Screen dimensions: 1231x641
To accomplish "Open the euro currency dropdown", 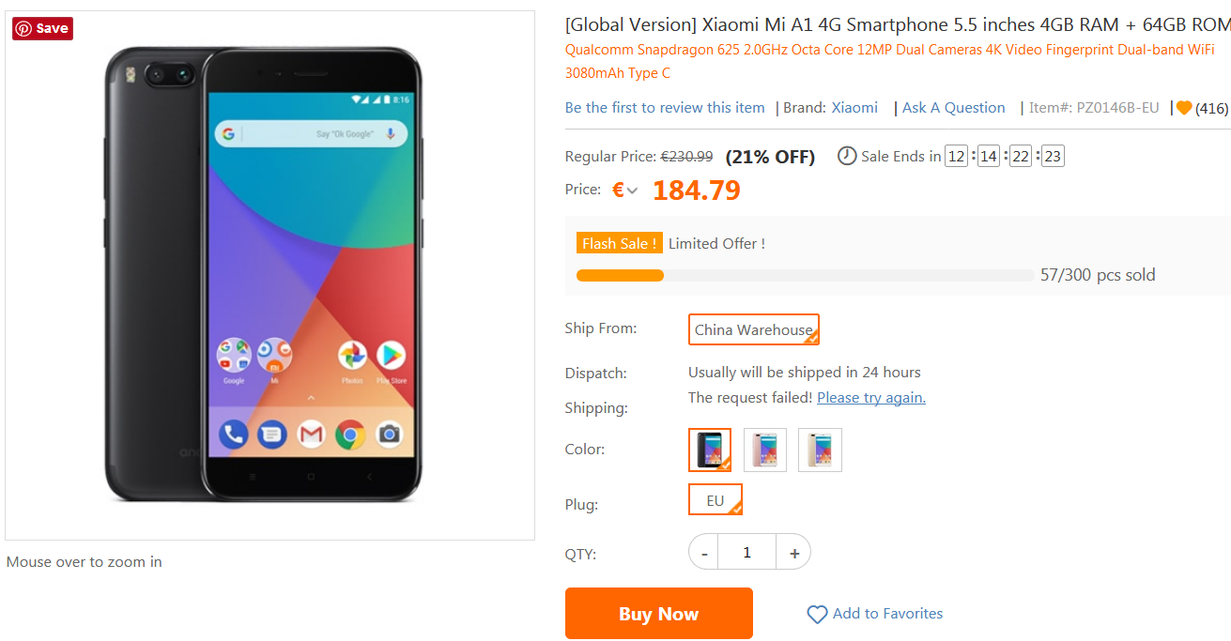I will [625, 191].
